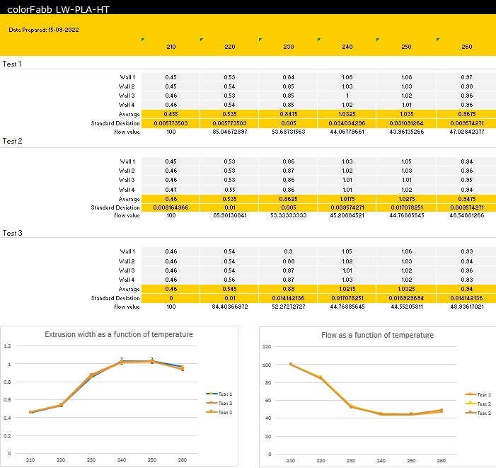Click the Test 1 Standard Deviation row label
496x468 pixels.
point(115,123)
